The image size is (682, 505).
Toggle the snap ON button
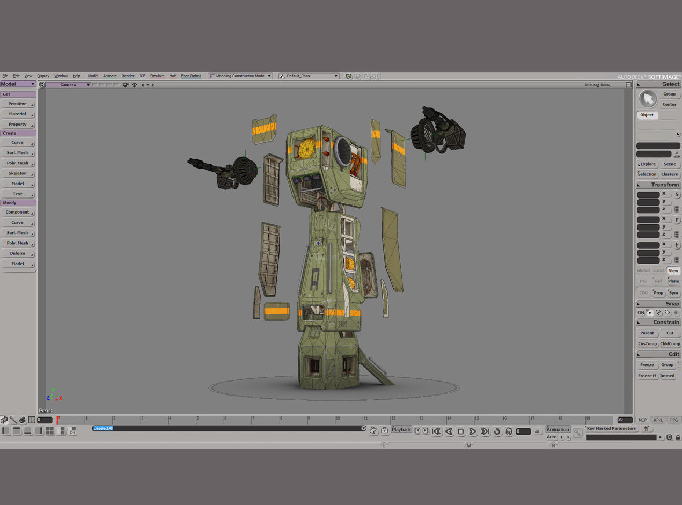pyautogui.click(x=641, y=312)
